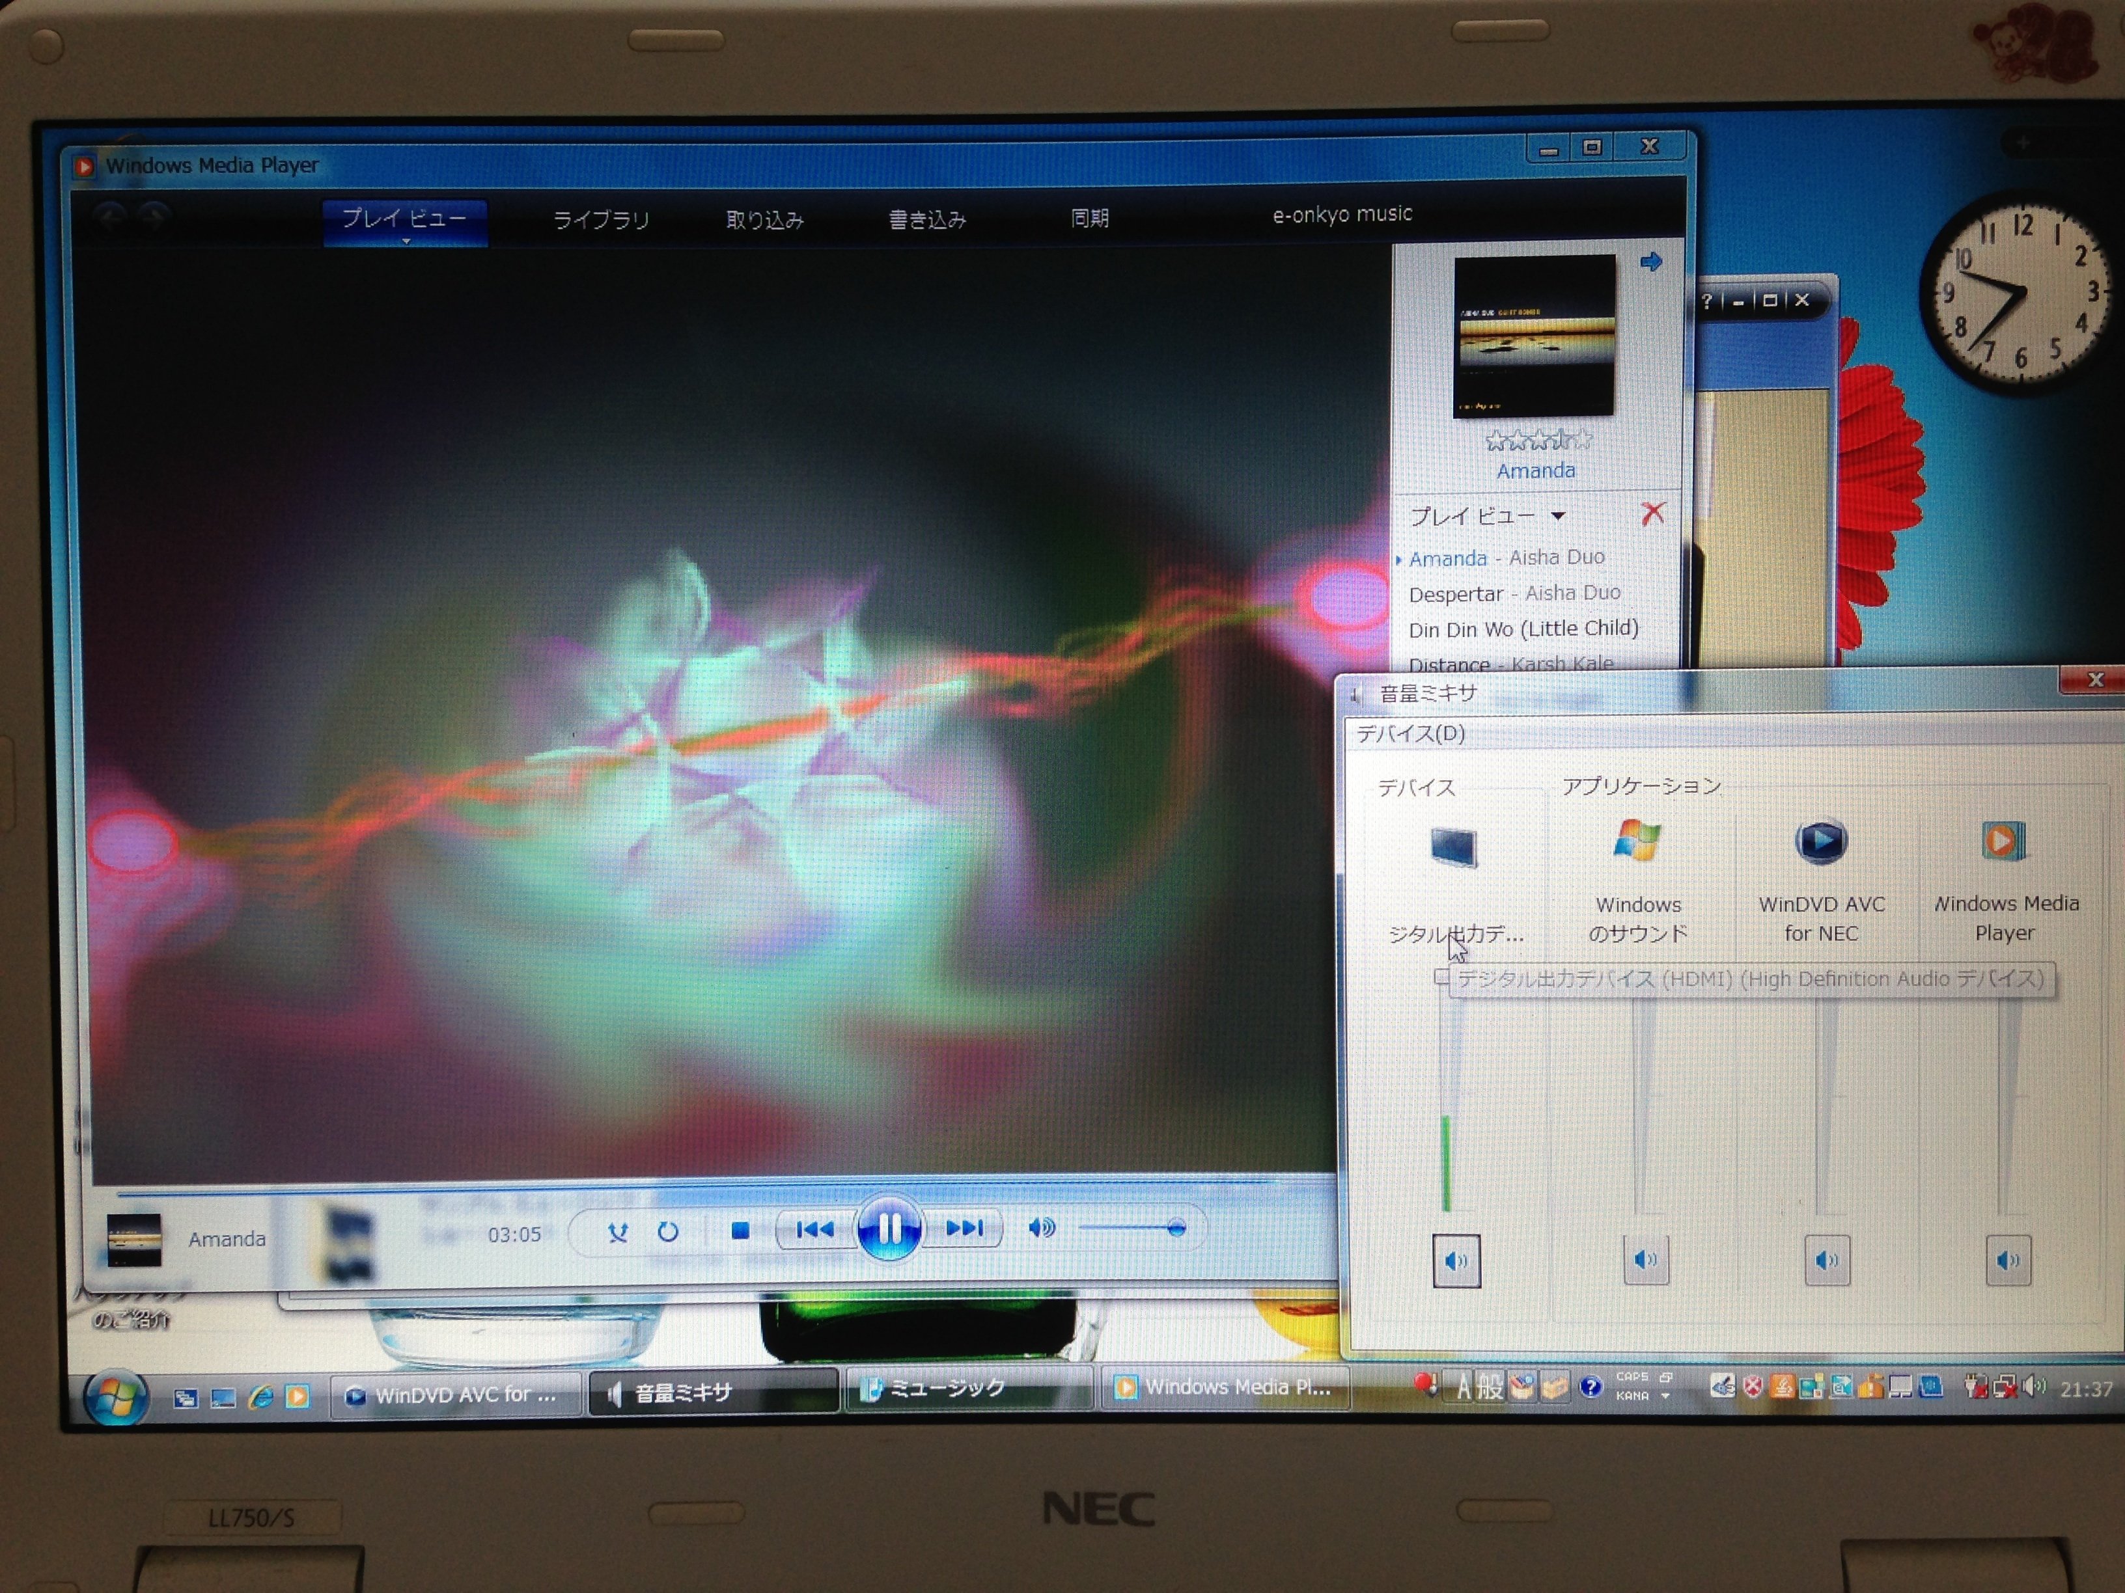Mute the device channel in the volume mixer
The height and width of the screenshot is (1593, 2125).
[x=1456, y=1260]
